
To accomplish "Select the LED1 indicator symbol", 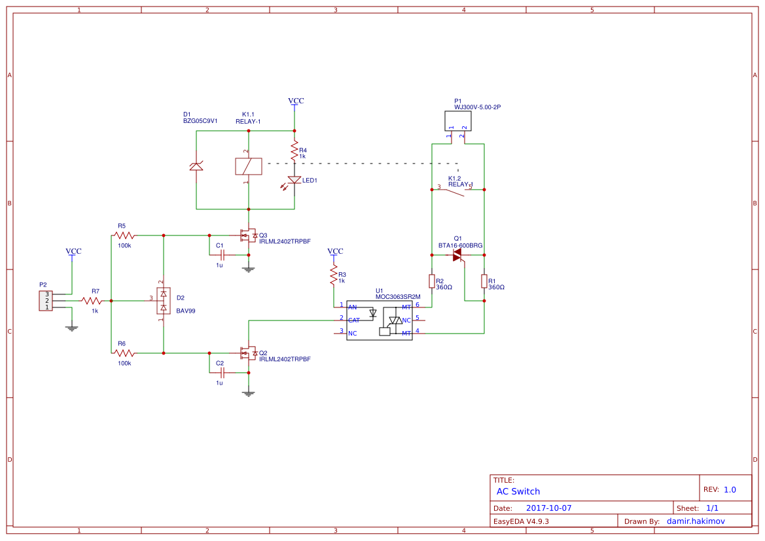I will pyautogui.click(x=294, y=180).
